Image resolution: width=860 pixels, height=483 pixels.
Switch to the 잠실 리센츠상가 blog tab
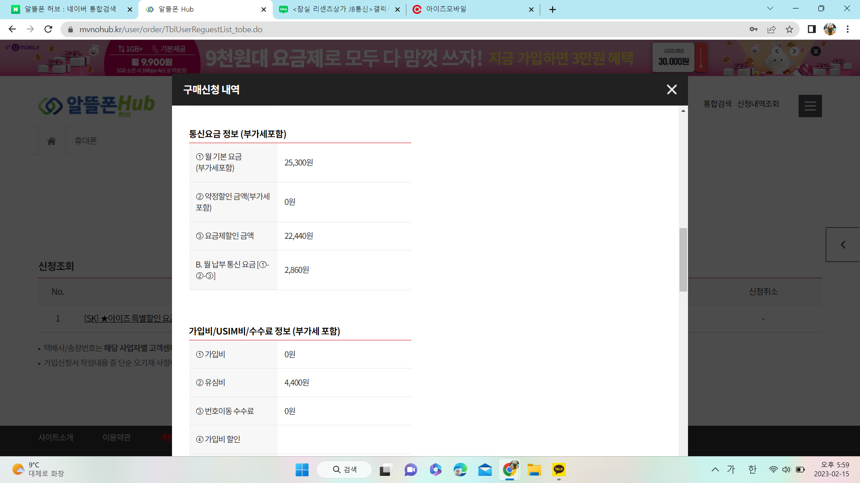[341, 9]
